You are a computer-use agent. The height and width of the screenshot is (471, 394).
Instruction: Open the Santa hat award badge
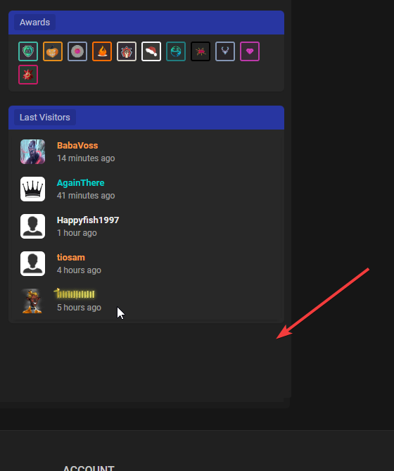(151, 51)
